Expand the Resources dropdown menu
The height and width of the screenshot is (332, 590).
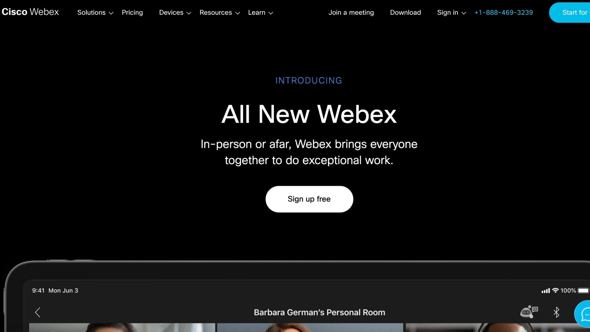click(219, 12)
